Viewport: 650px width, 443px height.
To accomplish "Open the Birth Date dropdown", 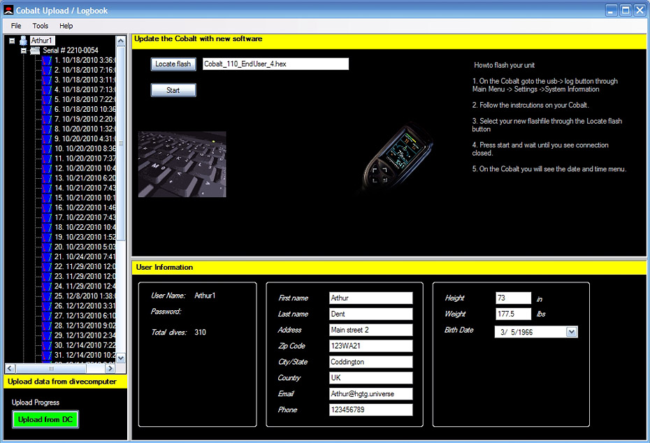I will pos(572,332).
